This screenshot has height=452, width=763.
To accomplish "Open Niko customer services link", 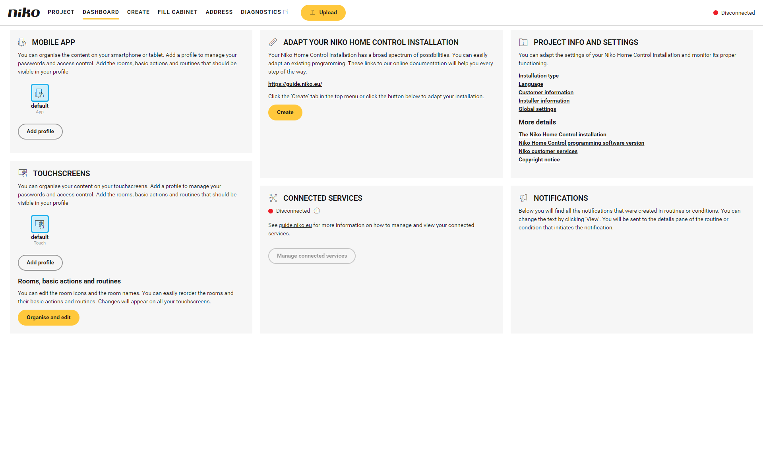I will (x=548, y=151).
